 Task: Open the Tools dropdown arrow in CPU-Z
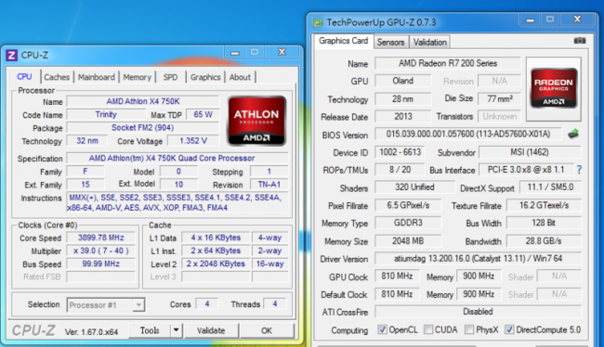pos(176,330)
